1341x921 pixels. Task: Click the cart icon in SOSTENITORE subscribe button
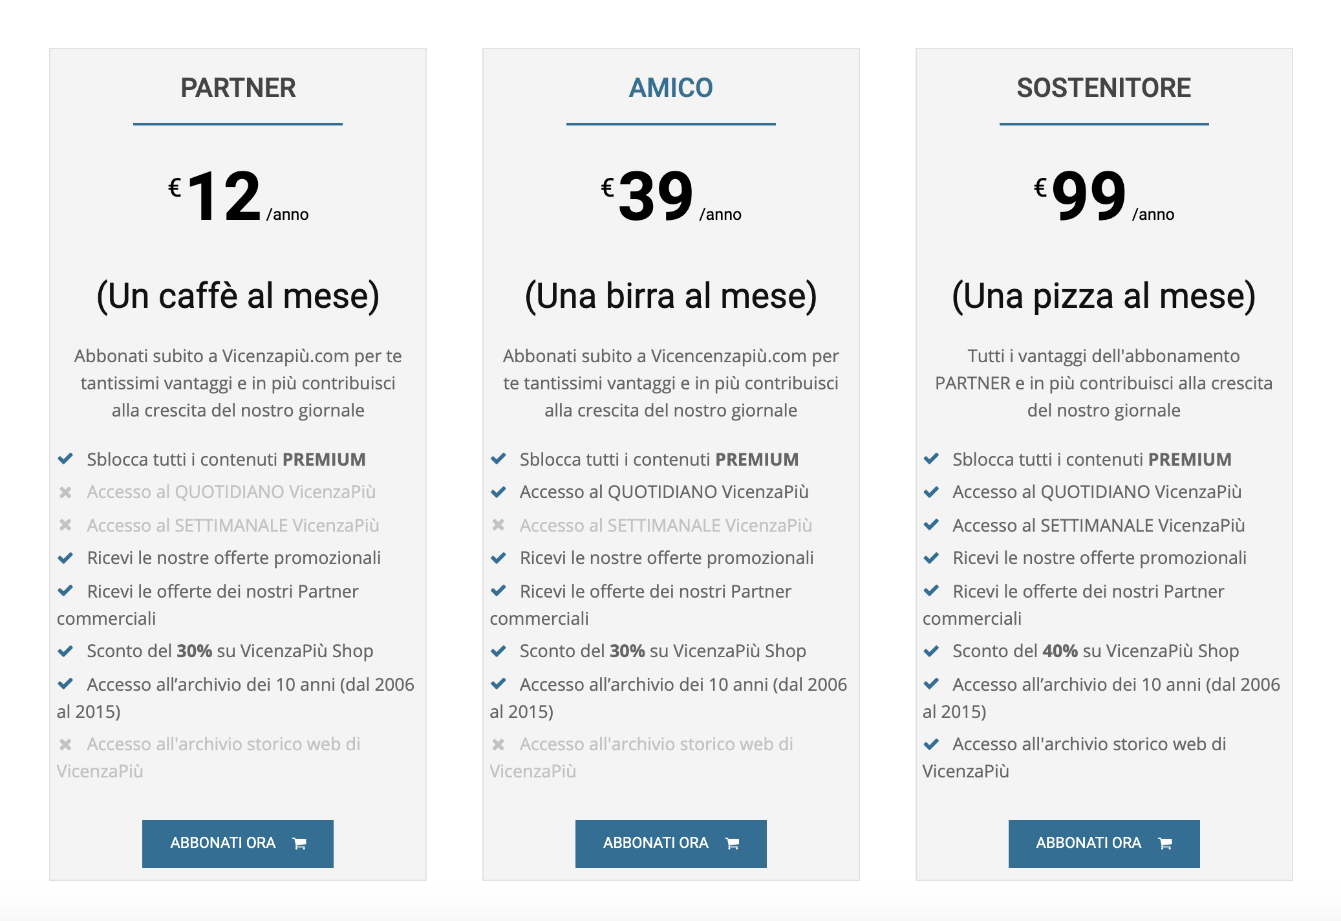[1165, 843]
